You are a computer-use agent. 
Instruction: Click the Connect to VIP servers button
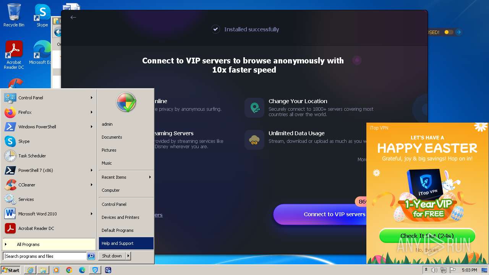(320, 214)
